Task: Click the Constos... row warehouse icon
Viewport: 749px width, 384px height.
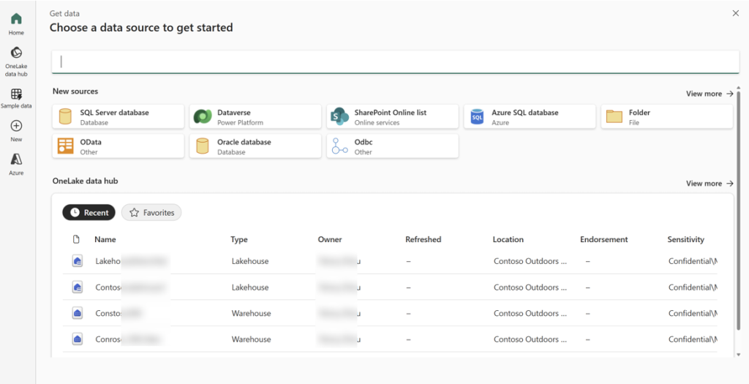Action: (78, 313)
